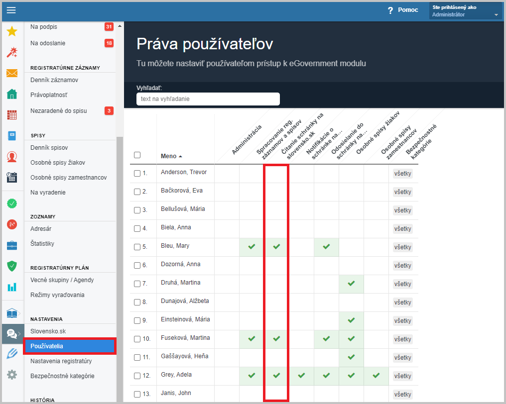Open the green shield icon

coord(12,266)
